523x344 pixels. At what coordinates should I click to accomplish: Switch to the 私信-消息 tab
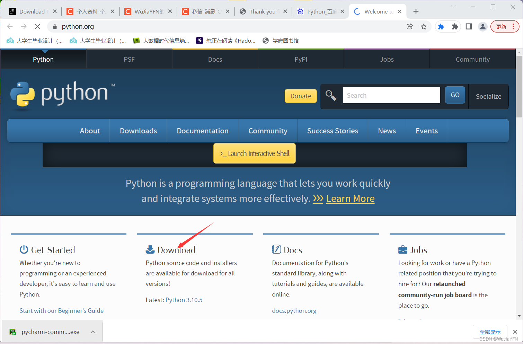click(x=206, y=11)
